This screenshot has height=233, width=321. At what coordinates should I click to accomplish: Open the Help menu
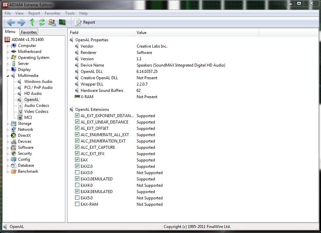point(84,13)
